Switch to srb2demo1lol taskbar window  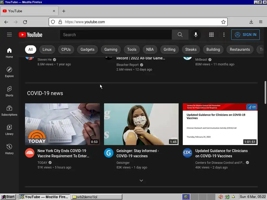coord(96,197)
